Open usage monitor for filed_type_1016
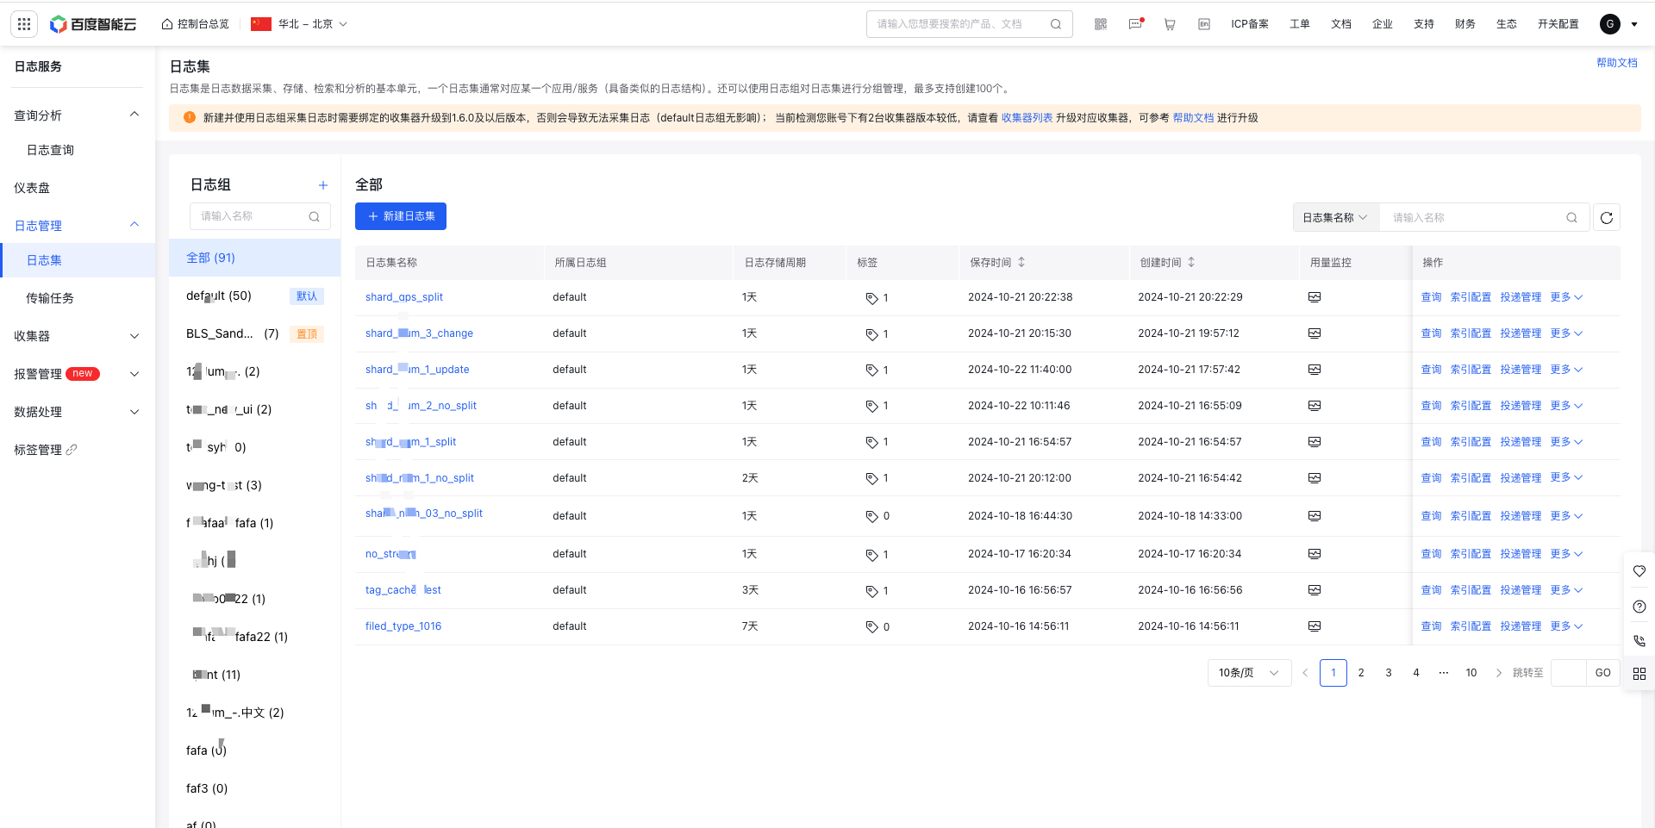This screenshot has height=828, width=1655. pos(1315,626)
